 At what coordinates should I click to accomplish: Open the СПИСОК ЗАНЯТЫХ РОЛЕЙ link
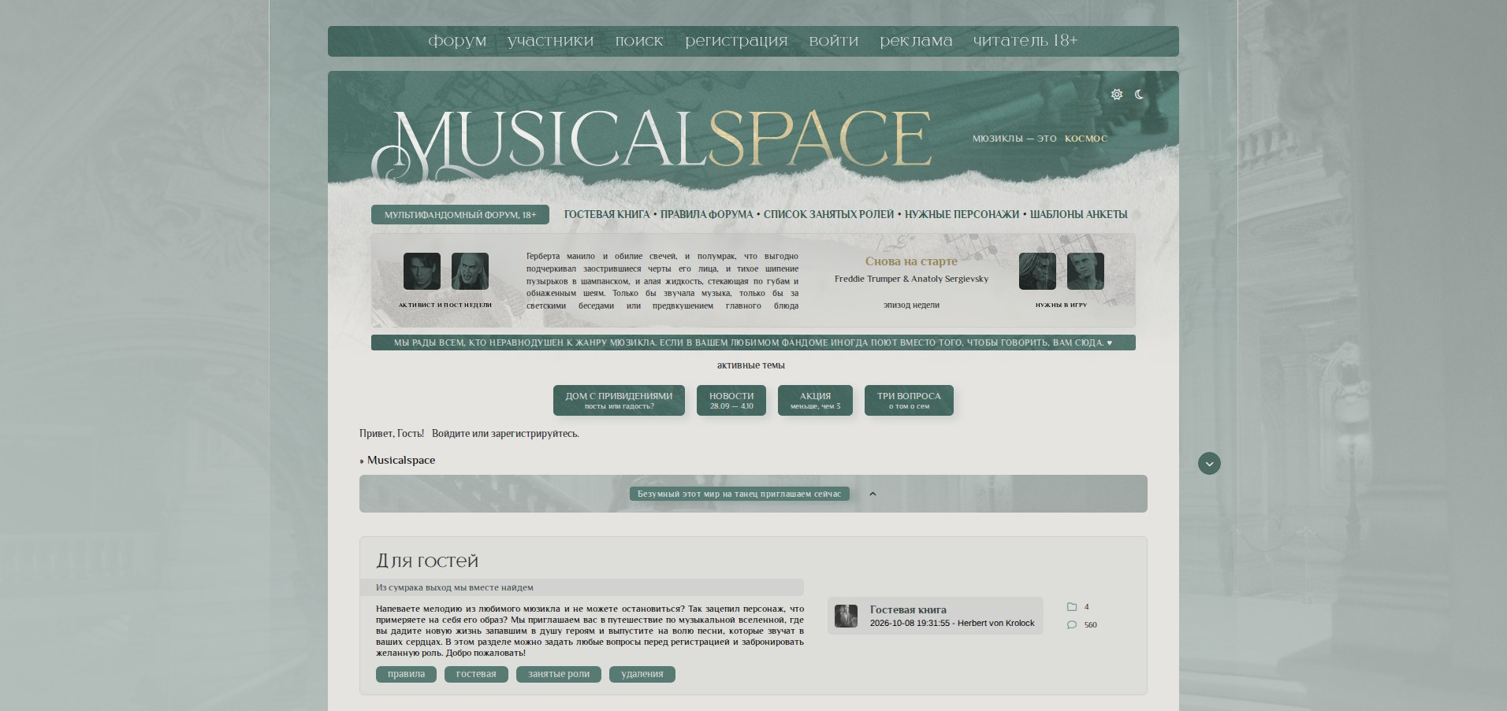click(828, 214)
